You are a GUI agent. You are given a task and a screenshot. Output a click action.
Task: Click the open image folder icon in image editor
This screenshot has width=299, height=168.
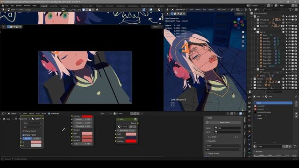click(90, 10)
